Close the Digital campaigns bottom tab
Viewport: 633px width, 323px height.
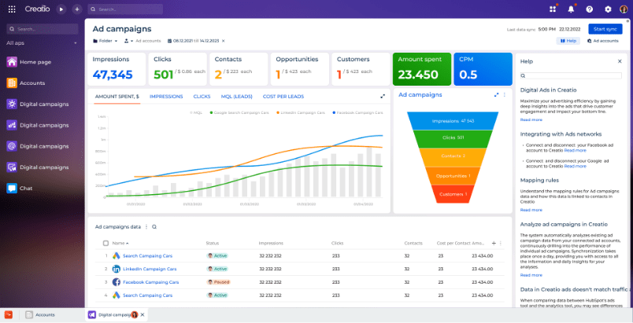click(x=142, y=314)
